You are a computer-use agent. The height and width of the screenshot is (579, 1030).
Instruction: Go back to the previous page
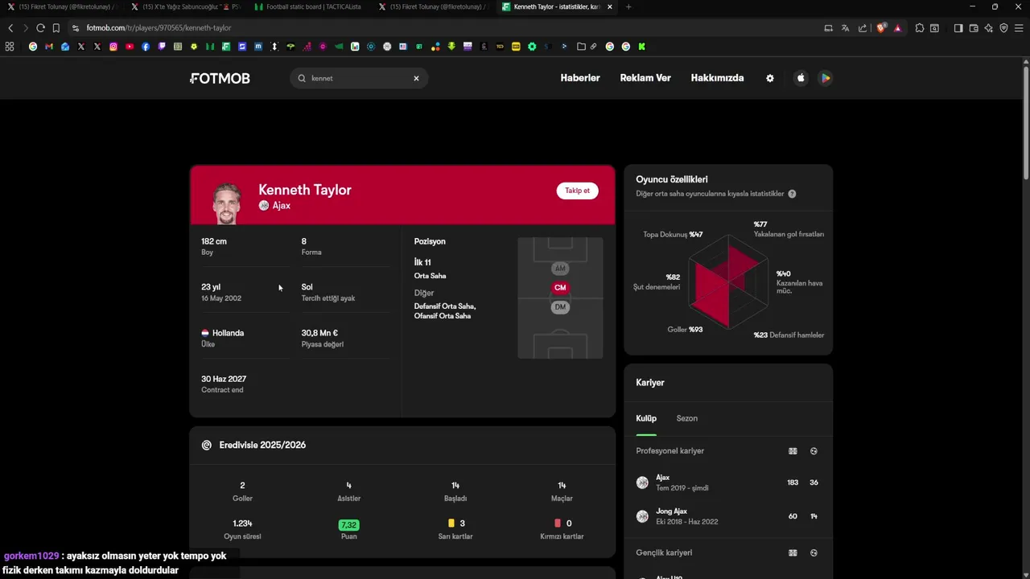pos(10,28)
